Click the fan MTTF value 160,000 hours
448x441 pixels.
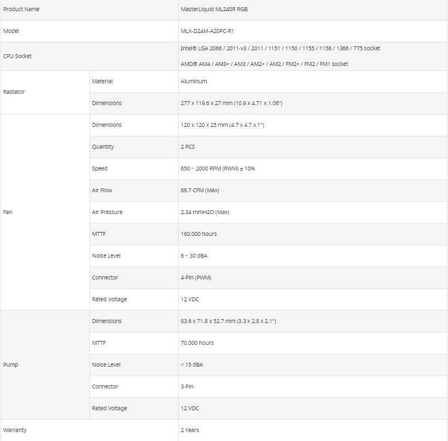[199, 234]
